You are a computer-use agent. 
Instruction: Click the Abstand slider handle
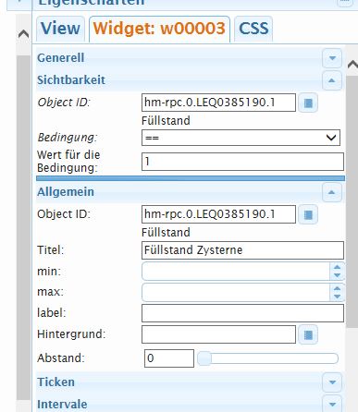point(204,358)
